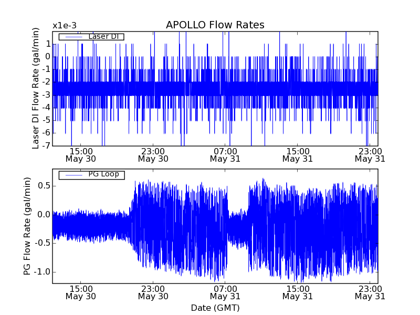Image resolution: width=420 pixels, height=315 pixels.
Task: Click the x1e-3 scale multiplier label
Action: click(x=65, y=26)
